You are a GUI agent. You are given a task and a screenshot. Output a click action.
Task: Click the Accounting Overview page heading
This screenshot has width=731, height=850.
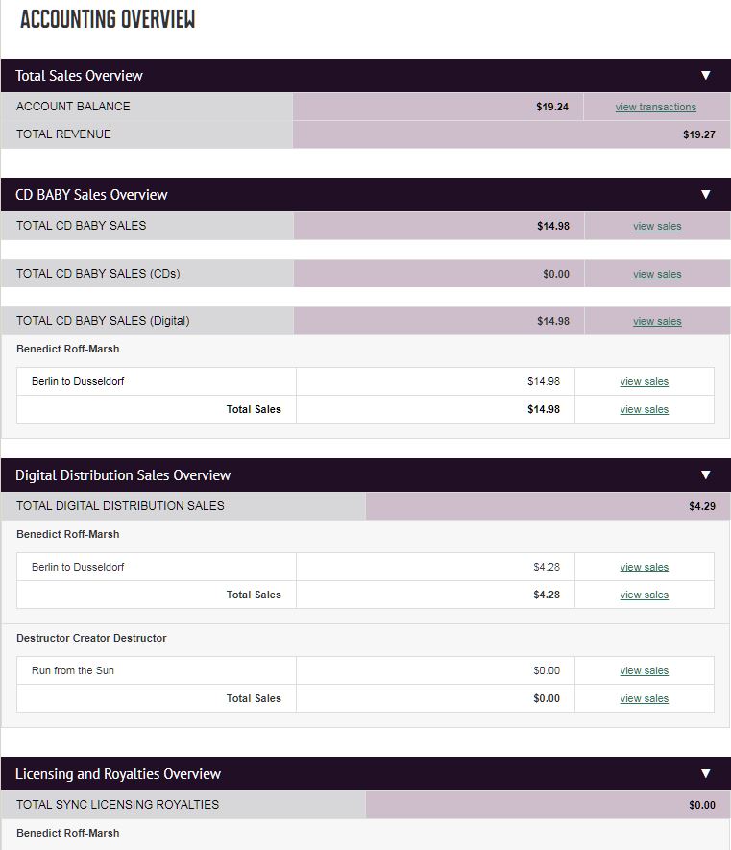tap(108, 19)
